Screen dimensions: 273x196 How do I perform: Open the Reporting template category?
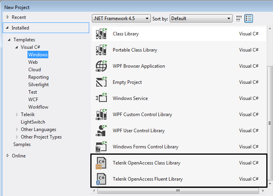[38, 77]
